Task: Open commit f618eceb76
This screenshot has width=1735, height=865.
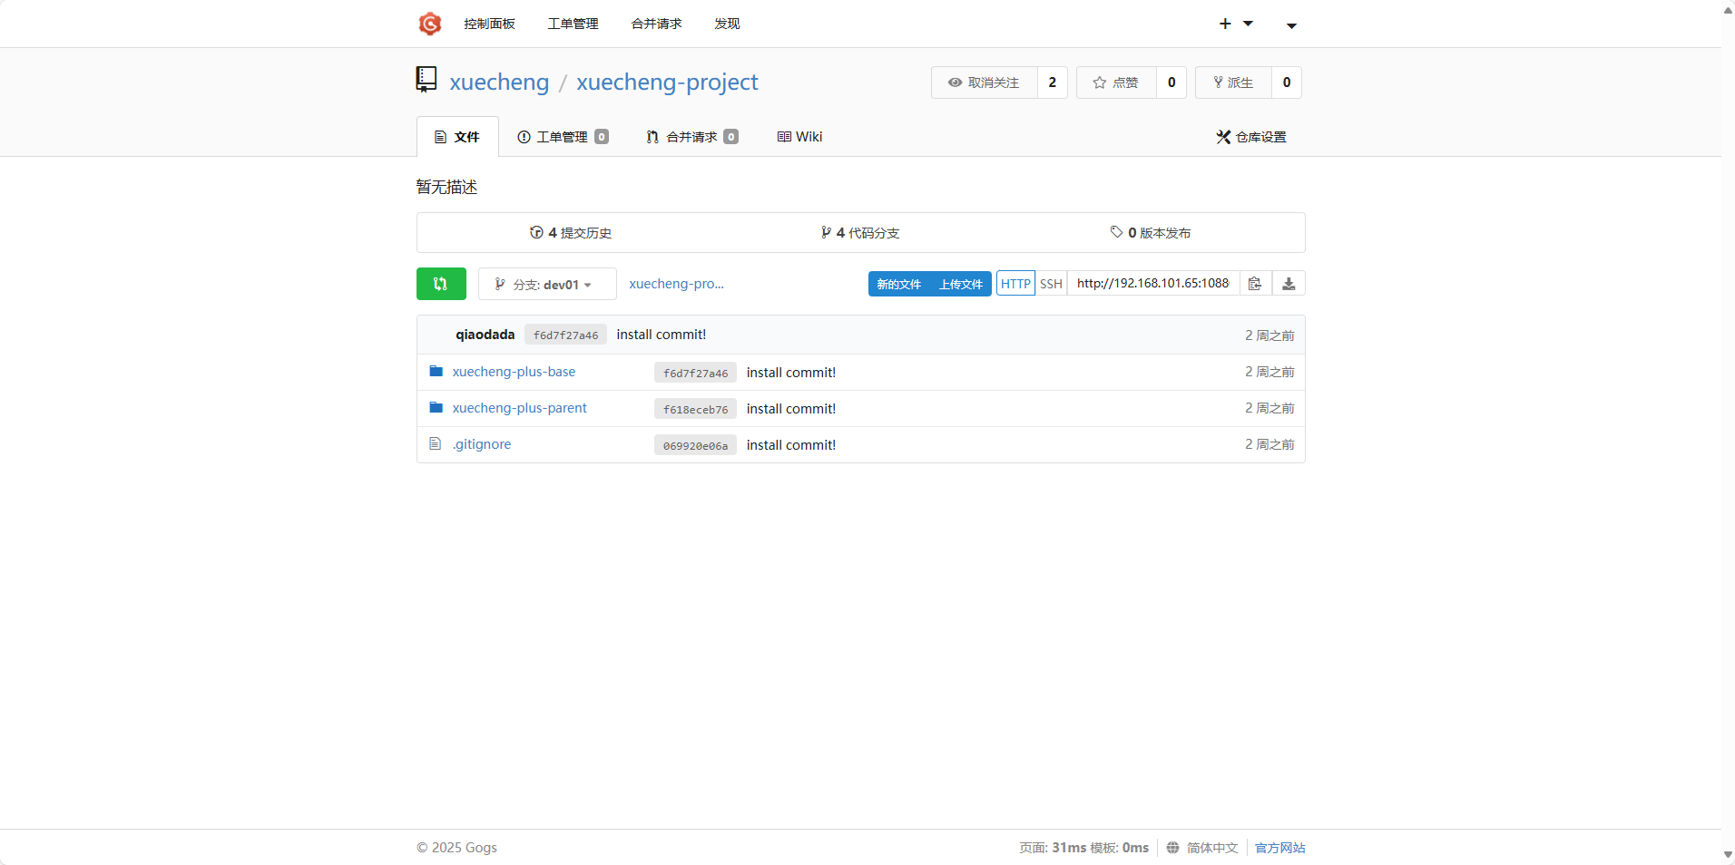Action: tap(695, 409)
